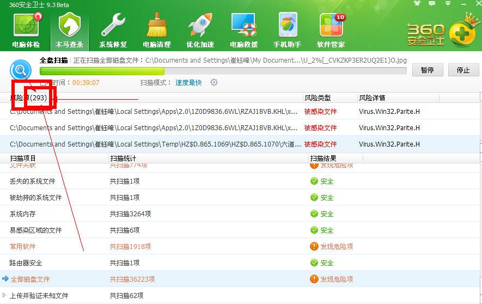Click 发现危险项 warning icon for 全部磁盘文件

[x=314, y=279]
